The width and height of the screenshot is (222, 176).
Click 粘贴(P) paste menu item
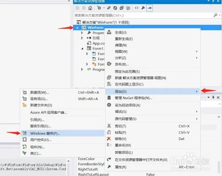coord(153,133)
